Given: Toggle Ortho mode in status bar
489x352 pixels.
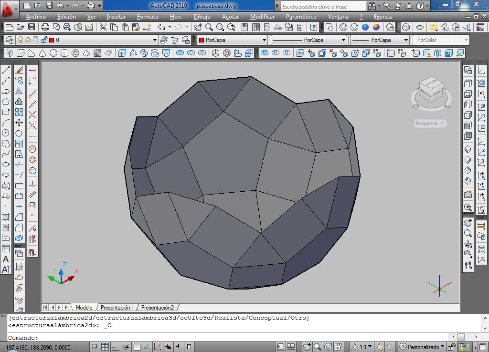Looking at the screenshot, I should coord(115,347).
